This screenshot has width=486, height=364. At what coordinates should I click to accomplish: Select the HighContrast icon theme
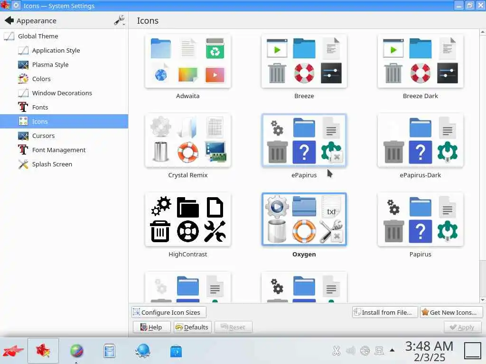pos(188,219)
